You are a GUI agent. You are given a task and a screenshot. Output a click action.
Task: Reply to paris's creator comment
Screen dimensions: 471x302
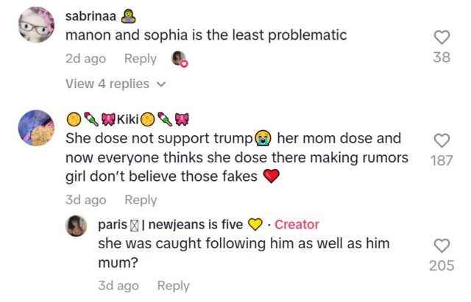tap(173, 286)
